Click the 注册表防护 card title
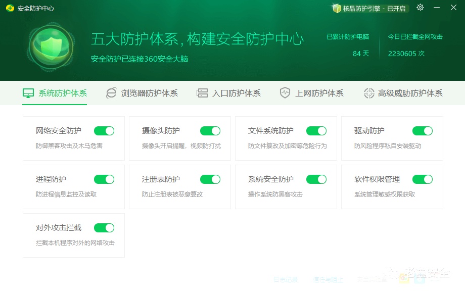This screenshot has height=293, width=465. tap(161, 179)
